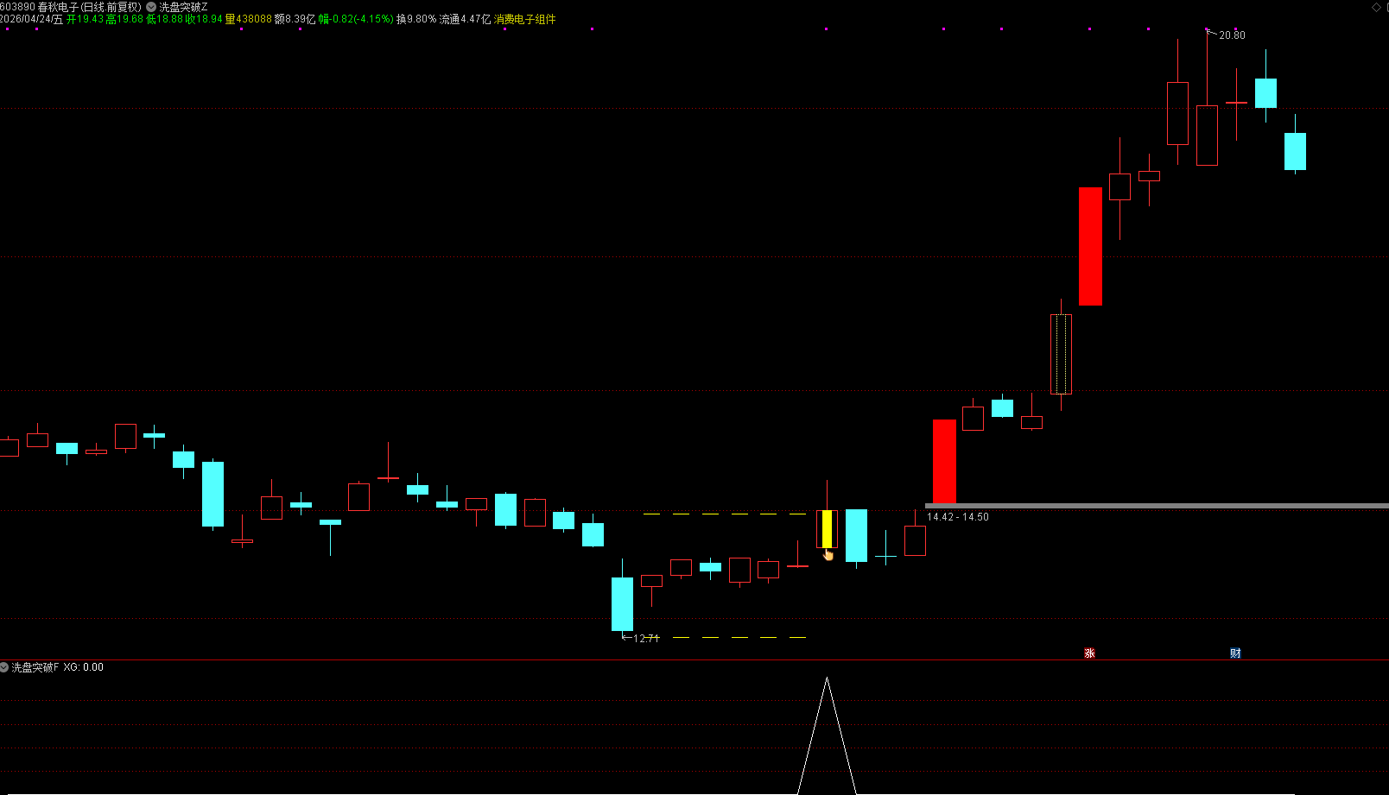Click the white signal spike in 洗盘突破F panel

pyautogui.click(x=827, y=735)
